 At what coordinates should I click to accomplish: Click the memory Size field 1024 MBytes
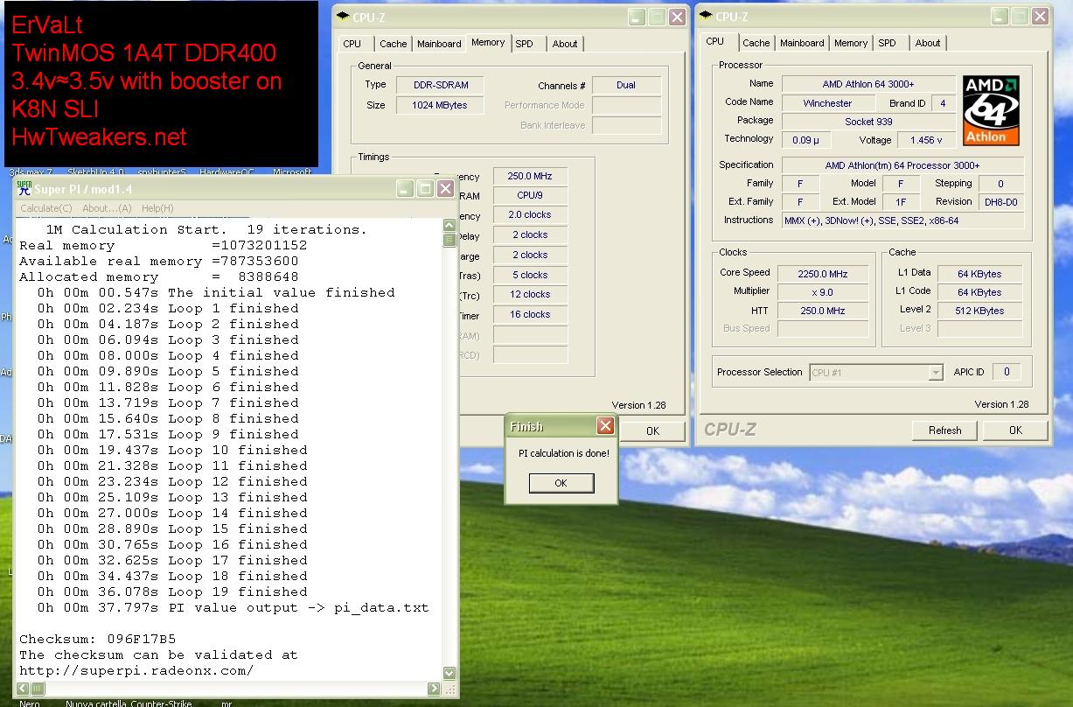(442, 105)
